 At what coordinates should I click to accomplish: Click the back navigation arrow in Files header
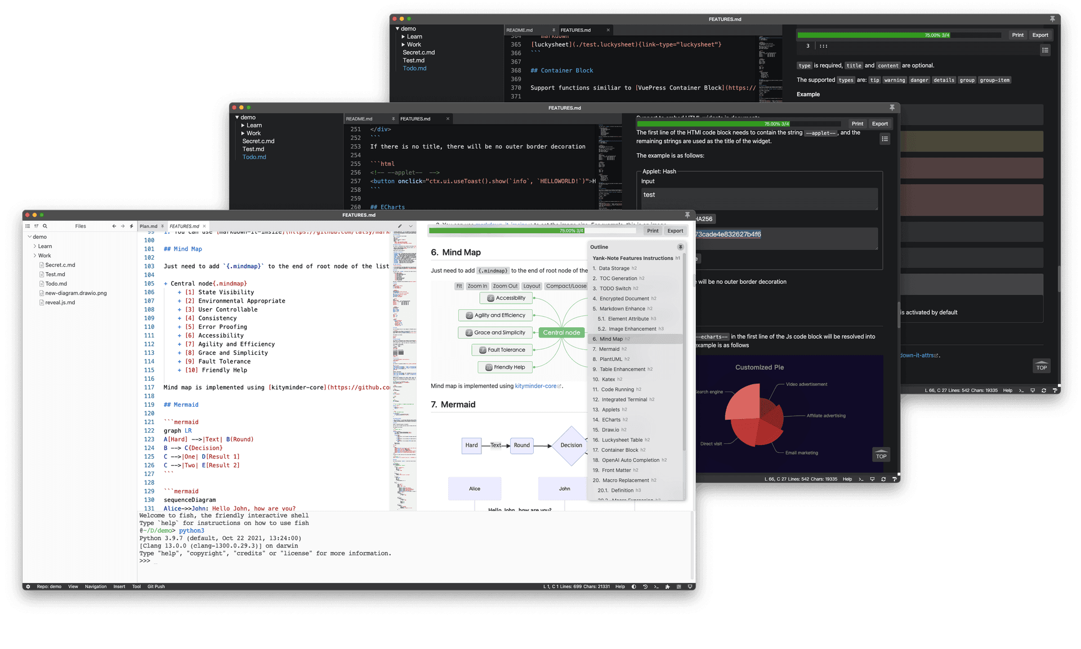pos(114,226)
